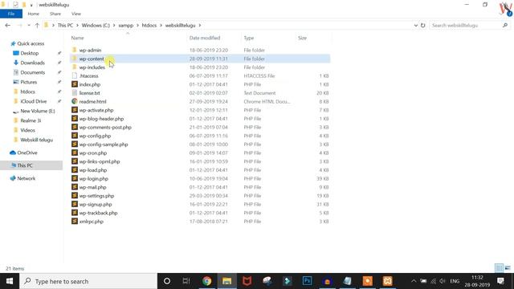Select wp-activate.php file
Image resolution: width=514 pixels, height=289 pixels.
96,110
